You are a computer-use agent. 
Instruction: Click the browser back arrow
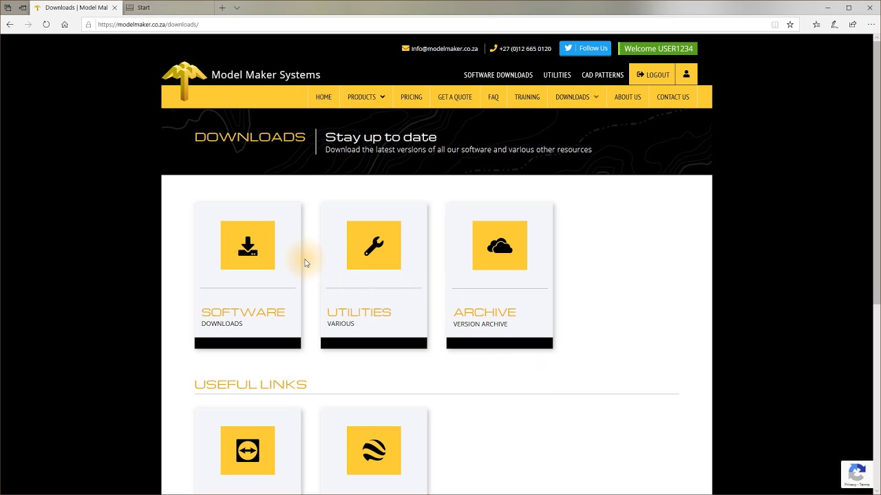tap(10, 24)
